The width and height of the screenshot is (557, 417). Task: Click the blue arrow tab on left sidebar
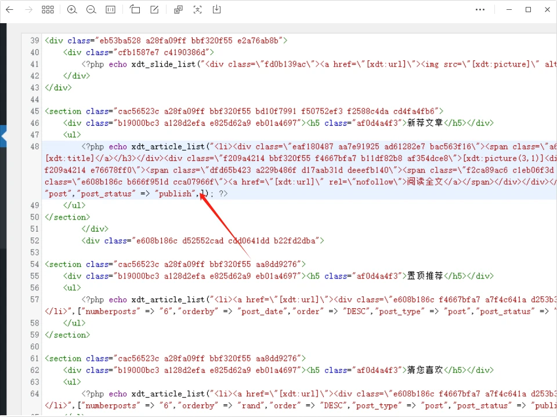3,136
